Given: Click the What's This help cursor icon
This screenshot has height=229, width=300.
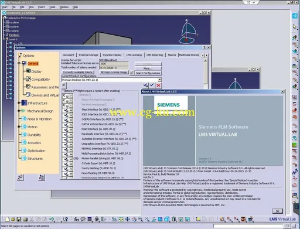Looking at the screenshot, I should pos(66,219).
